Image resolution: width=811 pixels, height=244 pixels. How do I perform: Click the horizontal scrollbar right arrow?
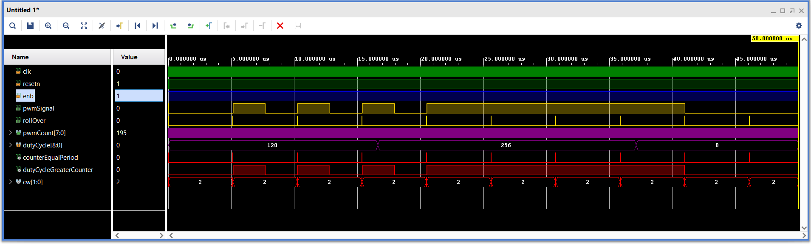pos(804,236)
